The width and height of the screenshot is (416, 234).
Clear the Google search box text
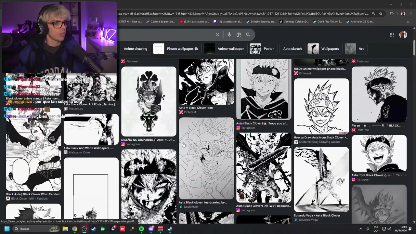(217, 35)
